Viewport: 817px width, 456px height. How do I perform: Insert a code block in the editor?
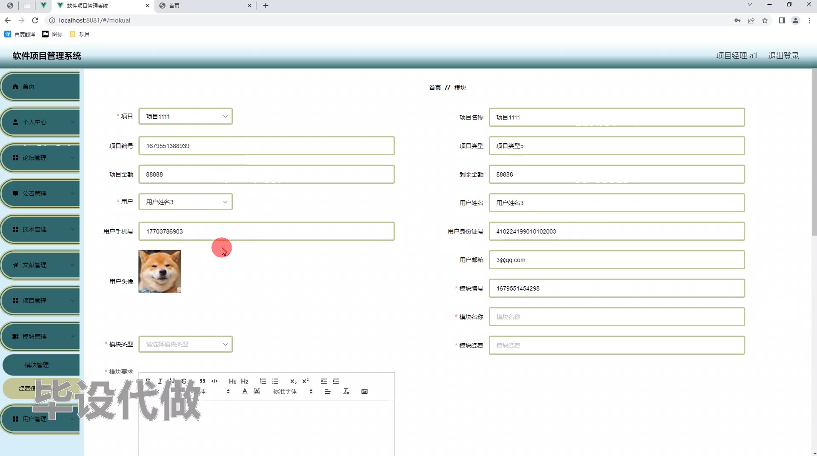click(x=214, y=381)
